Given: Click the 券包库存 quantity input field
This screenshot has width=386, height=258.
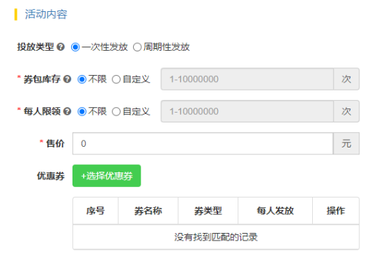Looking at the screenshot, I should (247, 79).
